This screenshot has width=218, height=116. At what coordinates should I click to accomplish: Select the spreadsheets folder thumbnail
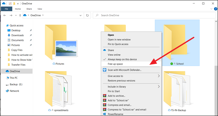click(58, 89)
